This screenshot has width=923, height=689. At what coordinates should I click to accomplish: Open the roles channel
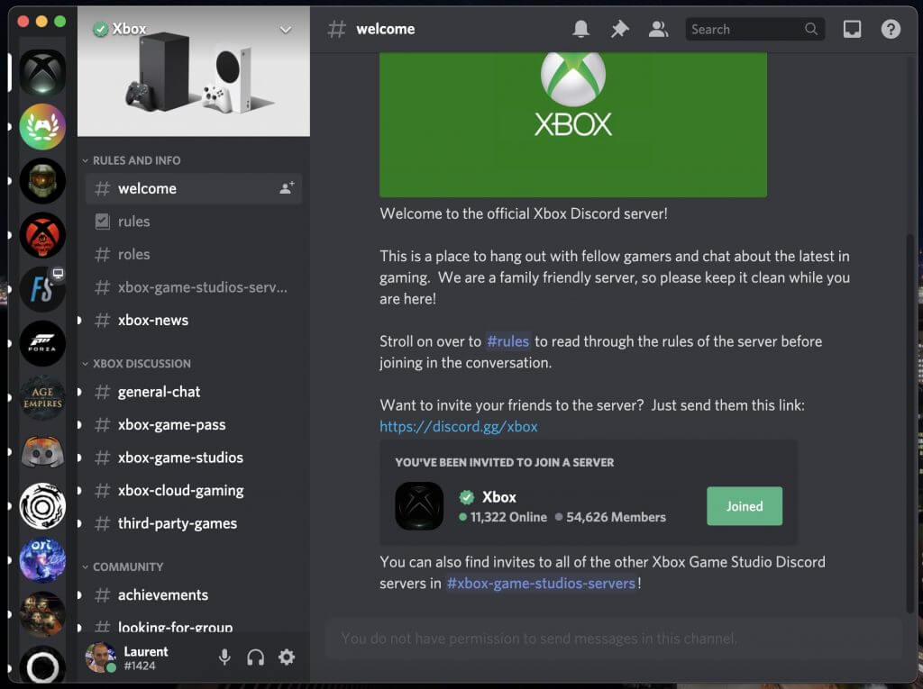point(194,254)
